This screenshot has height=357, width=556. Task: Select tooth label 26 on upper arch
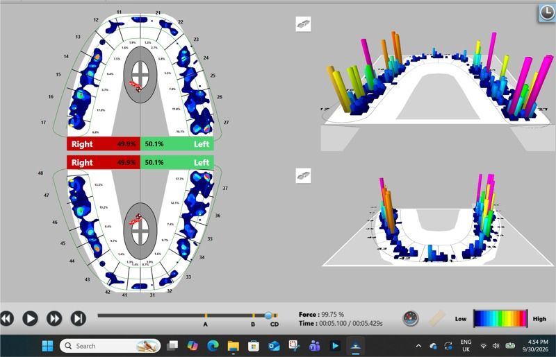(220, 97)
